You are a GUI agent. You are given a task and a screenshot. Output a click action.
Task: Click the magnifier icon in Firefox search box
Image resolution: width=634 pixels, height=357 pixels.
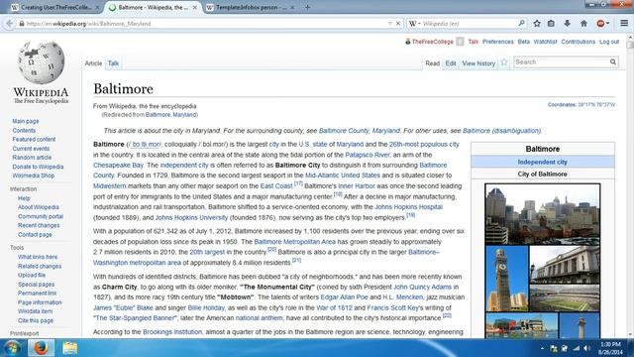point(521,24)
